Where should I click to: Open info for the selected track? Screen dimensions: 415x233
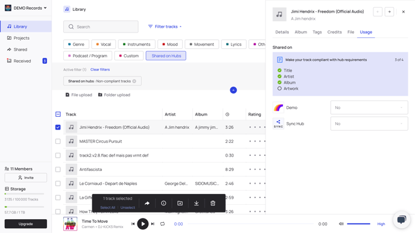coord(163,203)
